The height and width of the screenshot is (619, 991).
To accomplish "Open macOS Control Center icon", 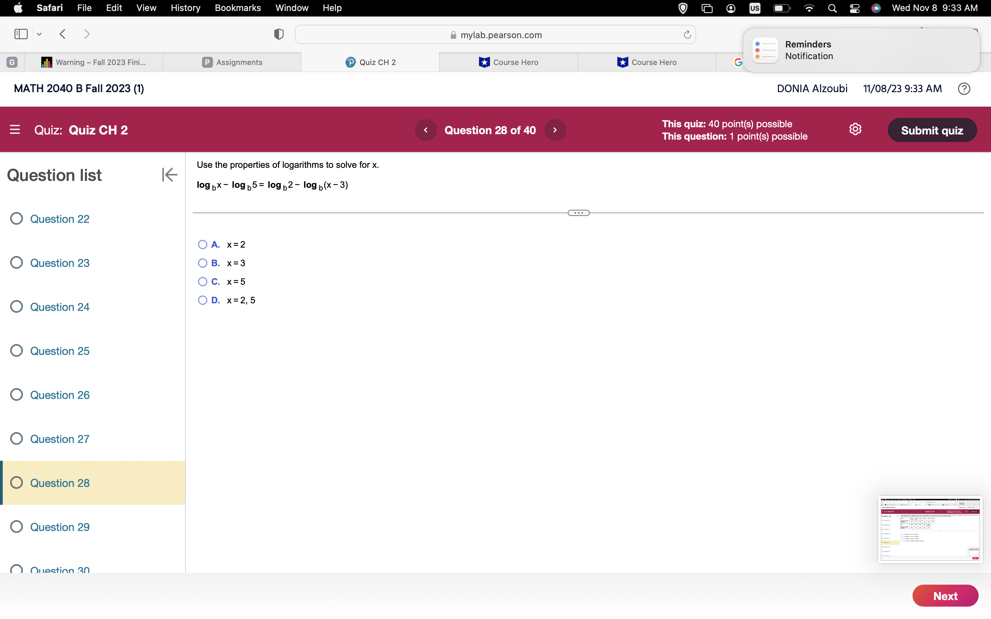I will (x=854, y=8).
